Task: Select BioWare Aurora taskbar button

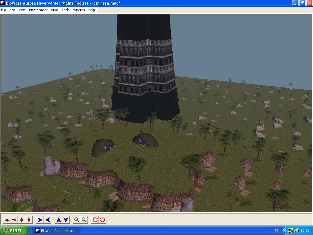Action: (56, 230)
